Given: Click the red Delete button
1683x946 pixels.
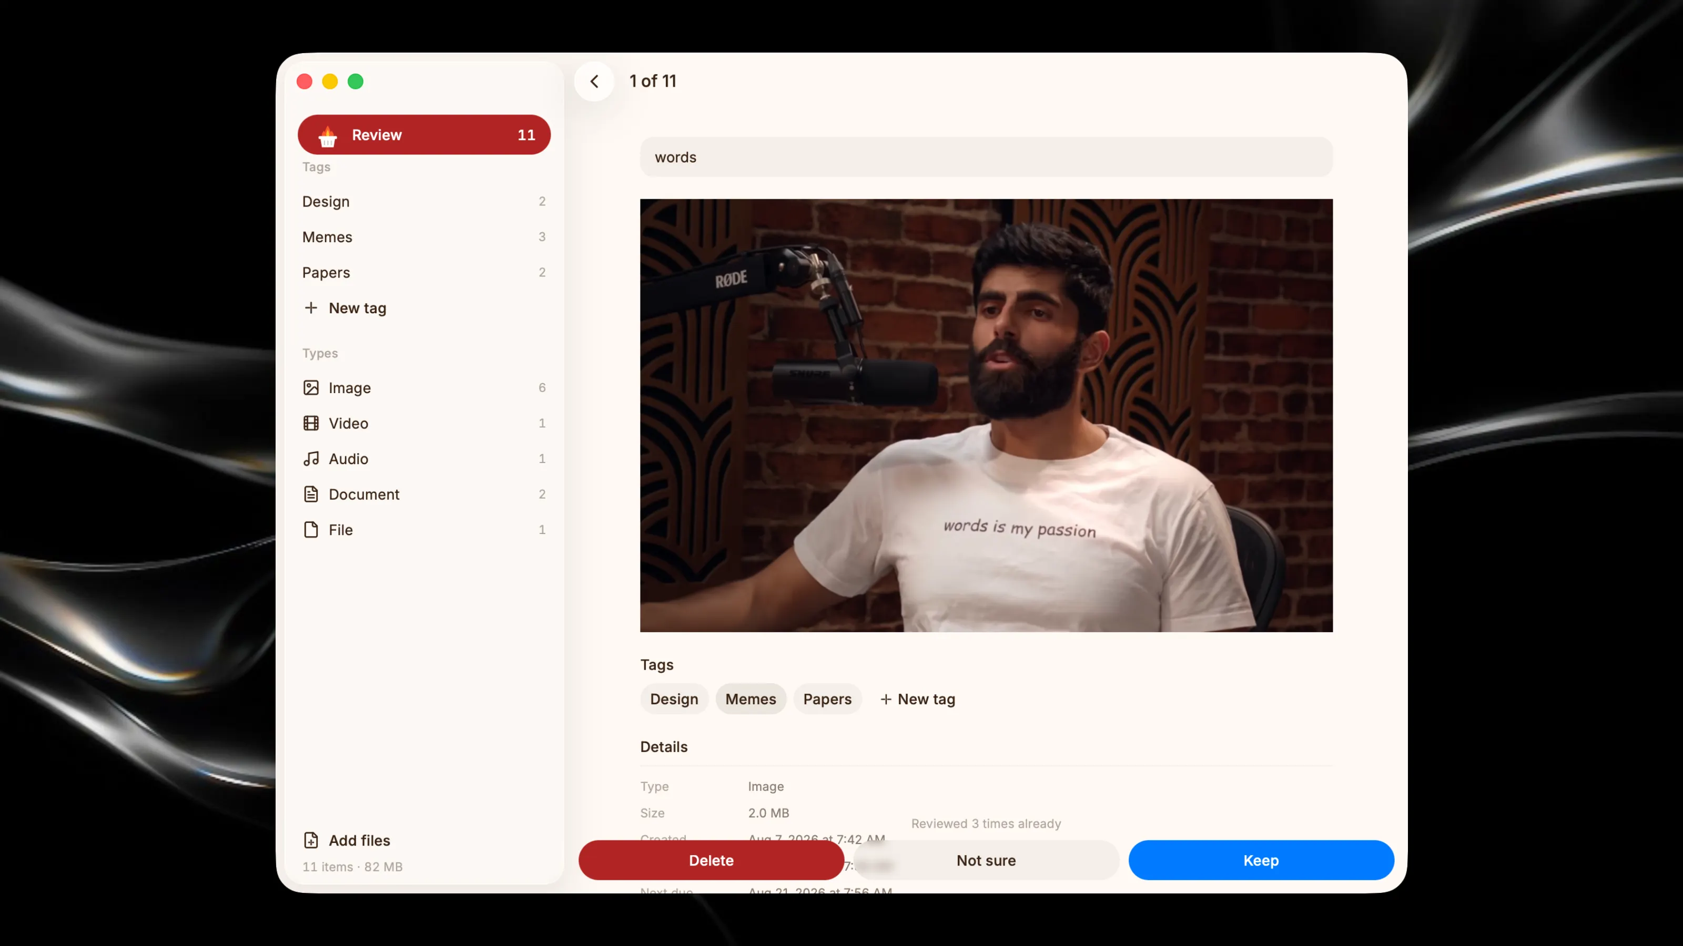Looking at the screenshot, I should coord(711,860).
